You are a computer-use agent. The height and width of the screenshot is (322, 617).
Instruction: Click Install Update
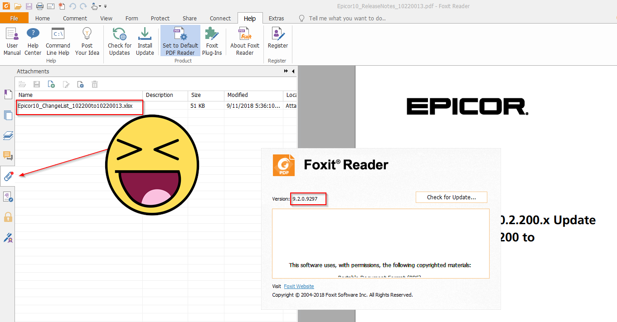[x=145, y=41]
